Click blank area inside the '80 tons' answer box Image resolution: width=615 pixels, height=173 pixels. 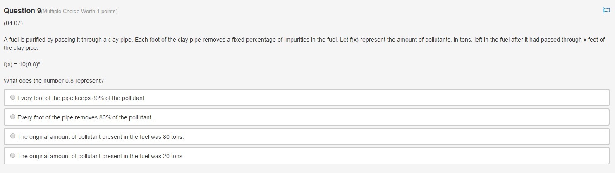point(372,137)
